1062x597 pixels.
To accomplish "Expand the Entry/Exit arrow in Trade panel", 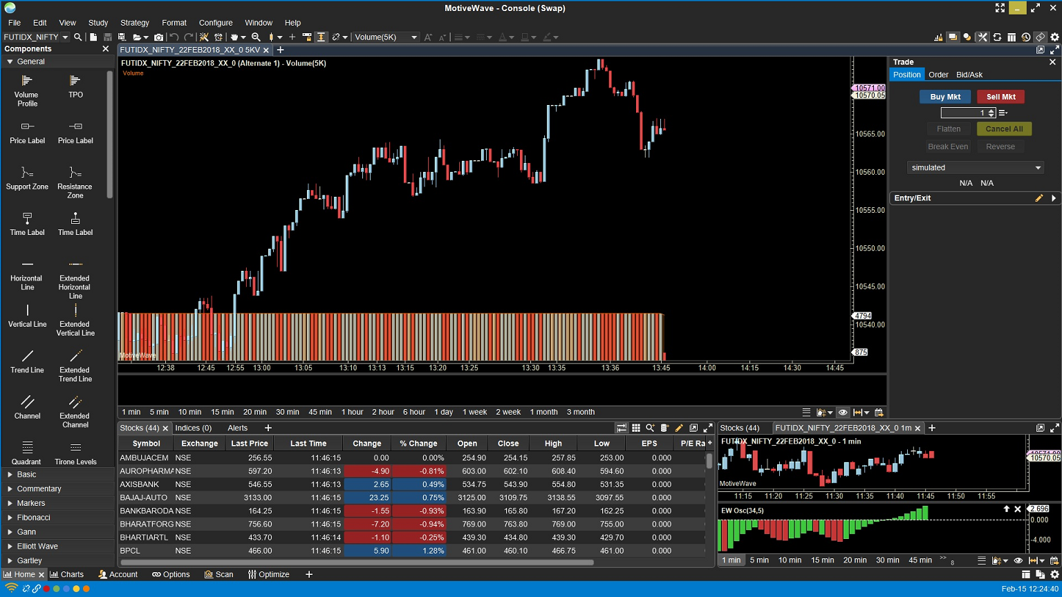I will pos(1054,198).
